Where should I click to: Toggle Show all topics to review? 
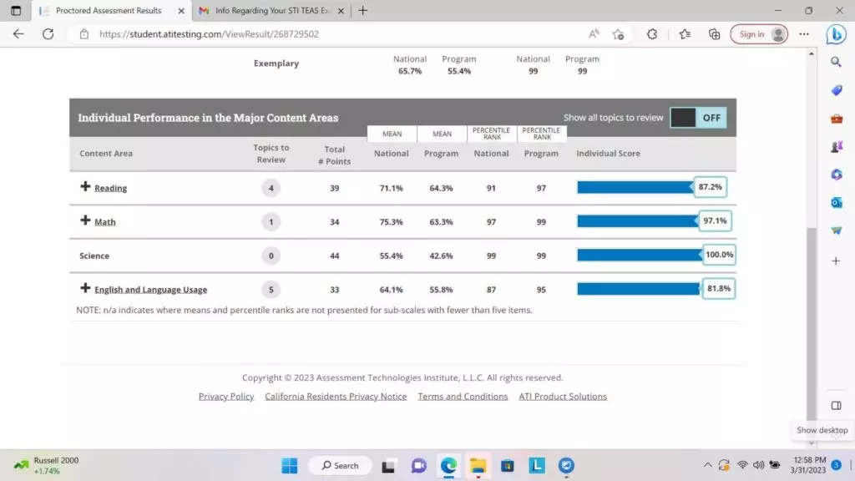(698, 118)
